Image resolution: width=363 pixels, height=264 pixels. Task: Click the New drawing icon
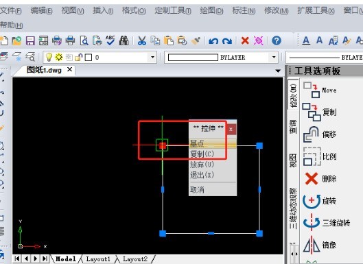[3, 40]
